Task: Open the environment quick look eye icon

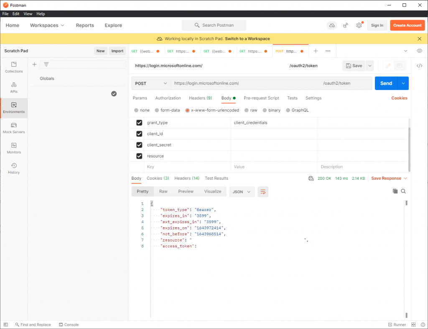Action: pos(419,51)
